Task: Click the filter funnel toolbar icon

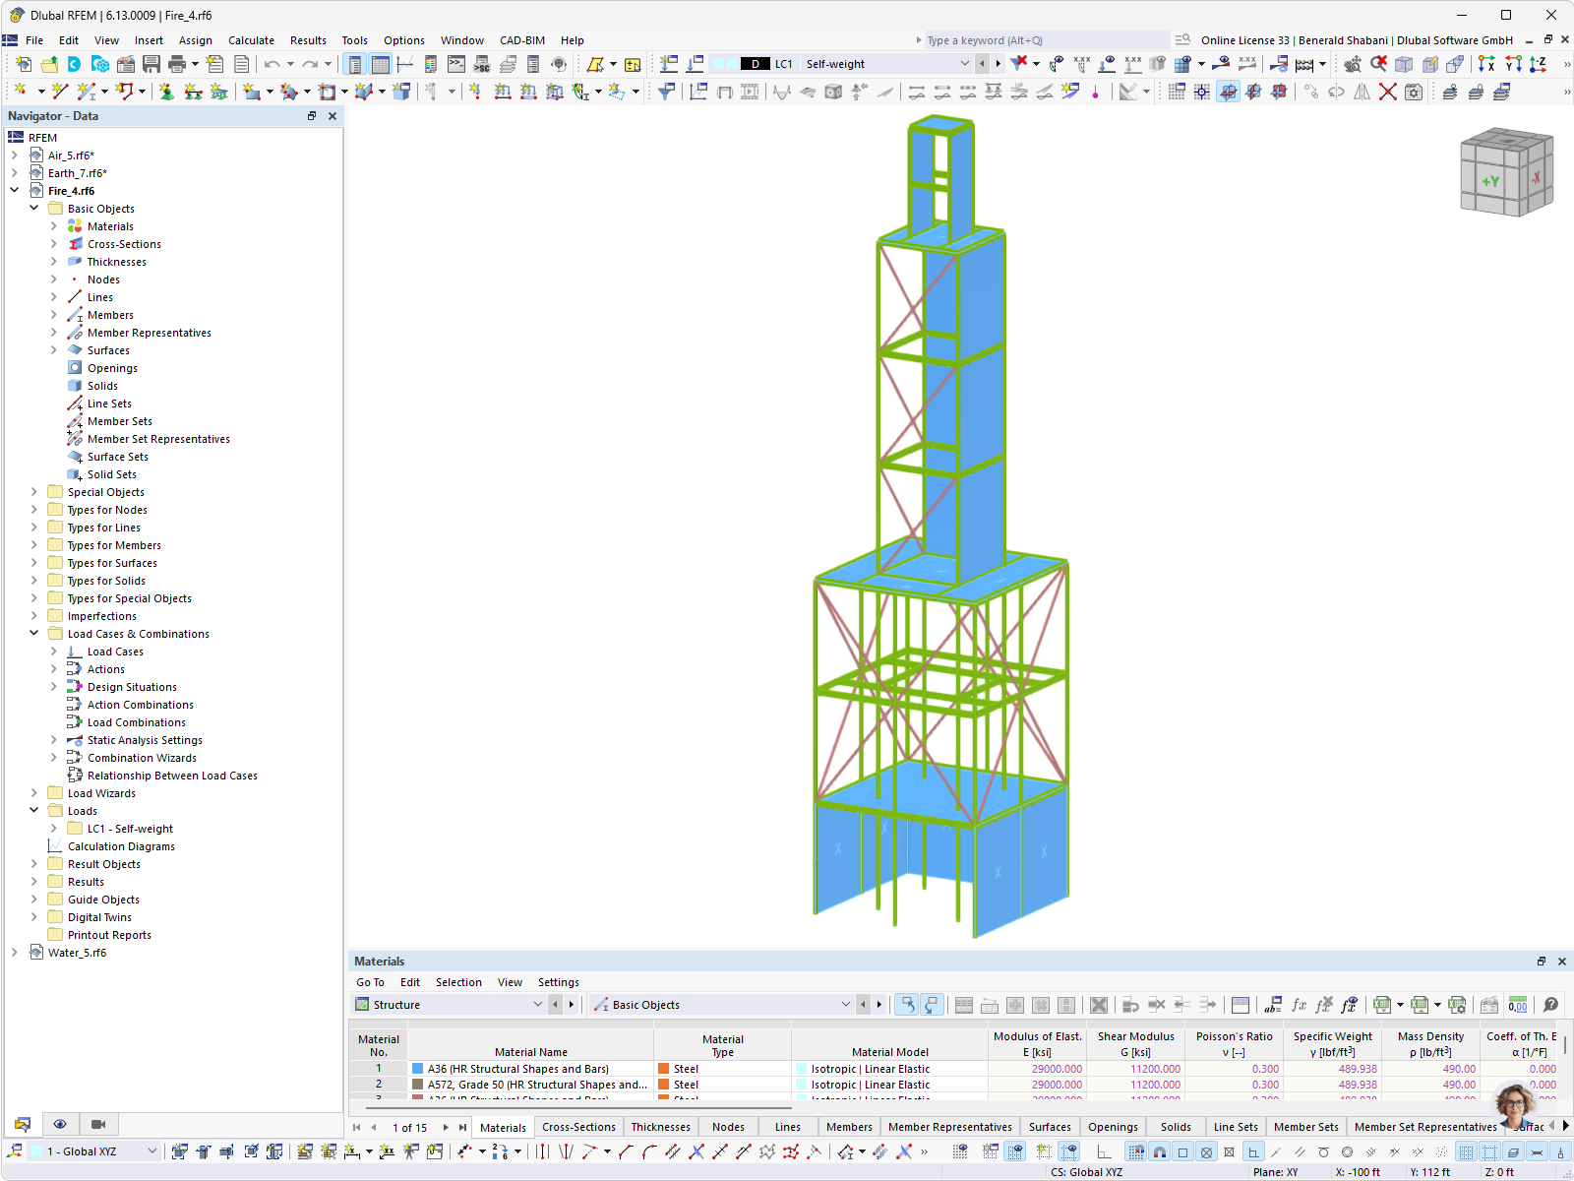Action: pos(666,92)
